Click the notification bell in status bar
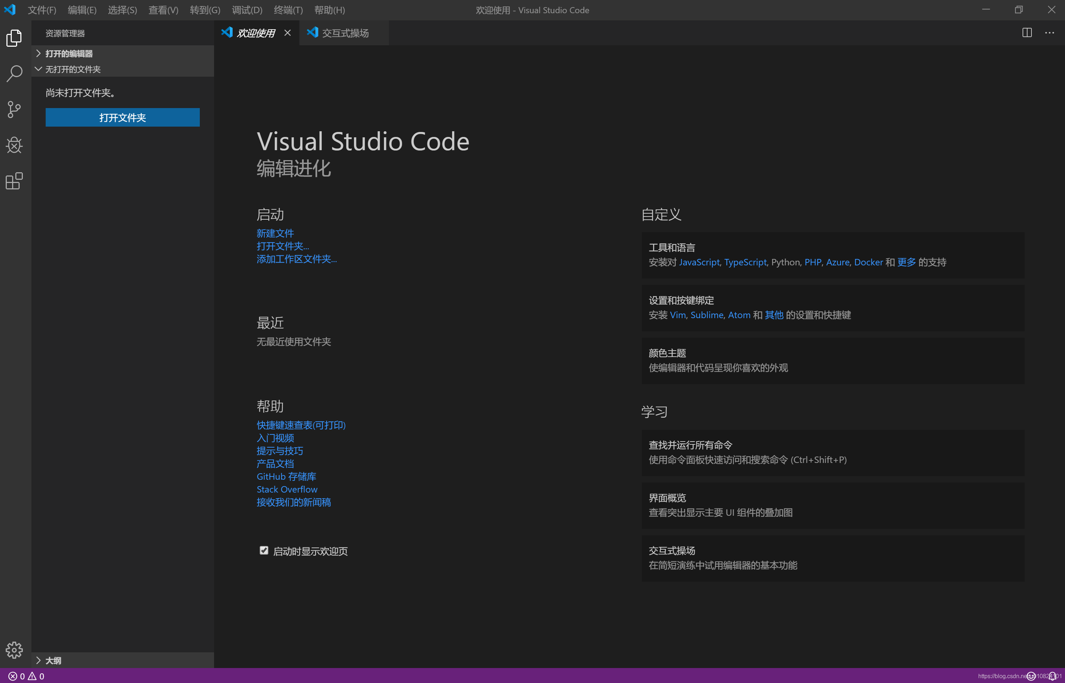 [x=1052, y=676]
